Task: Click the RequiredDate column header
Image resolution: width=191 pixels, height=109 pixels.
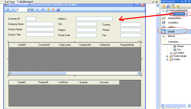Action: [x=129, y=45]
